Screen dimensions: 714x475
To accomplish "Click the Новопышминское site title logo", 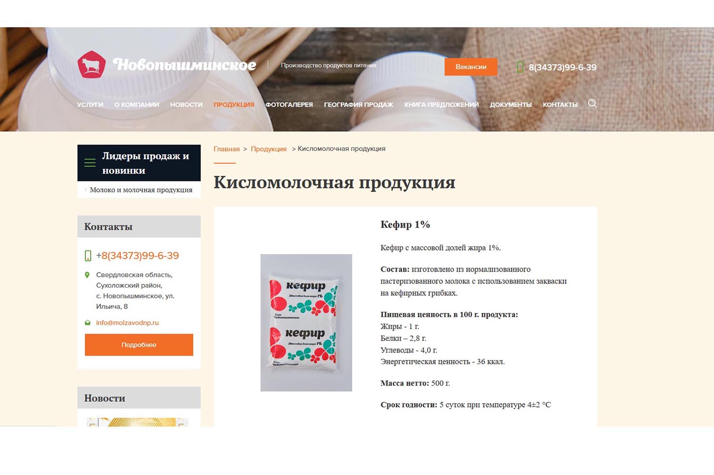I will tap(184, 65).
